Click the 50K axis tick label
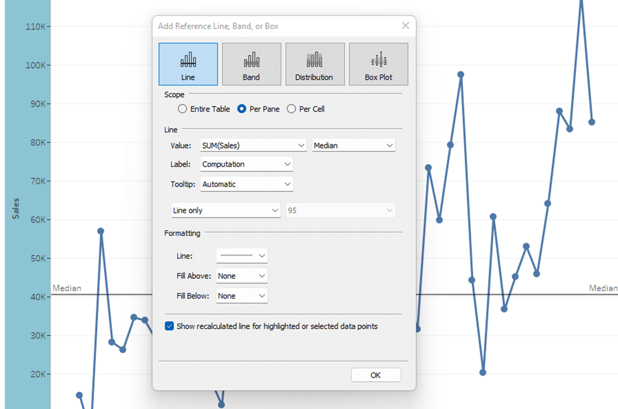The width and height of the screenshot is (618, 409). tap(37, 258)
